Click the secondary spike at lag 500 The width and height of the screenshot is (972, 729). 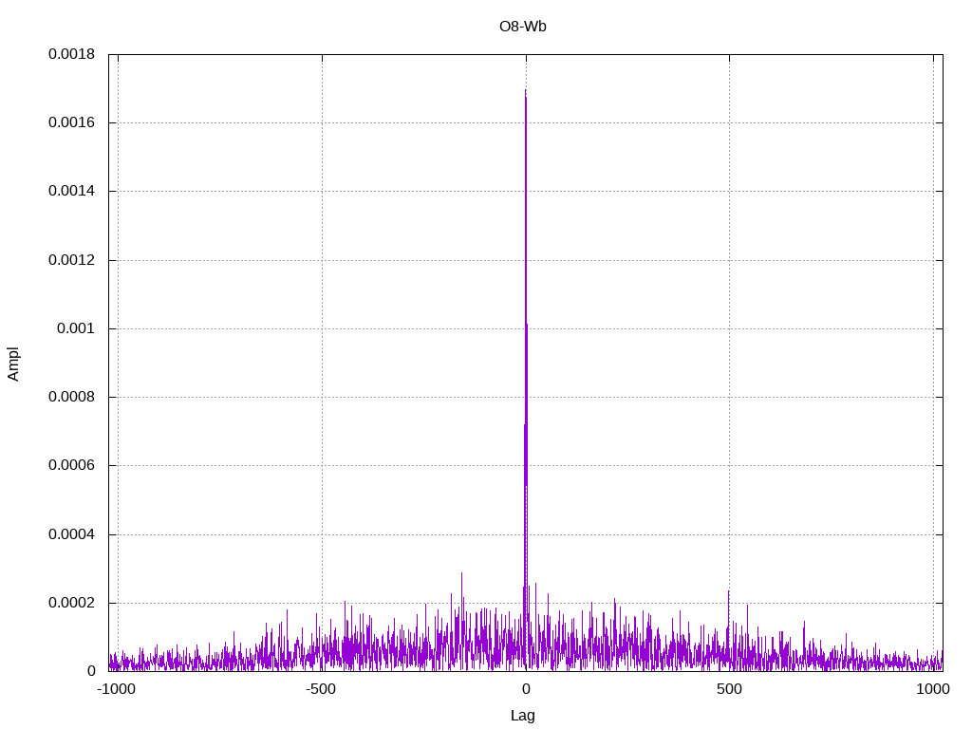(x=728, y=592)
